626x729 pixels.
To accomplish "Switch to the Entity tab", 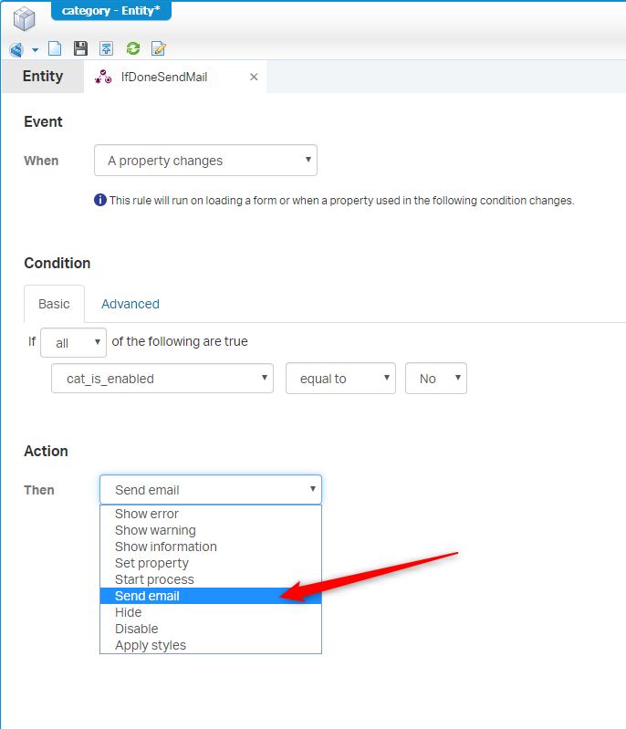I will point(43,77).
